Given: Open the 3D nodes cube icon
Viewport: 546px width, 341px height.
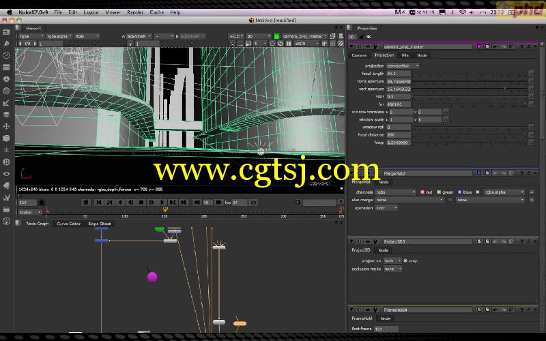Looking at the screenshot, I should [6, 138].
